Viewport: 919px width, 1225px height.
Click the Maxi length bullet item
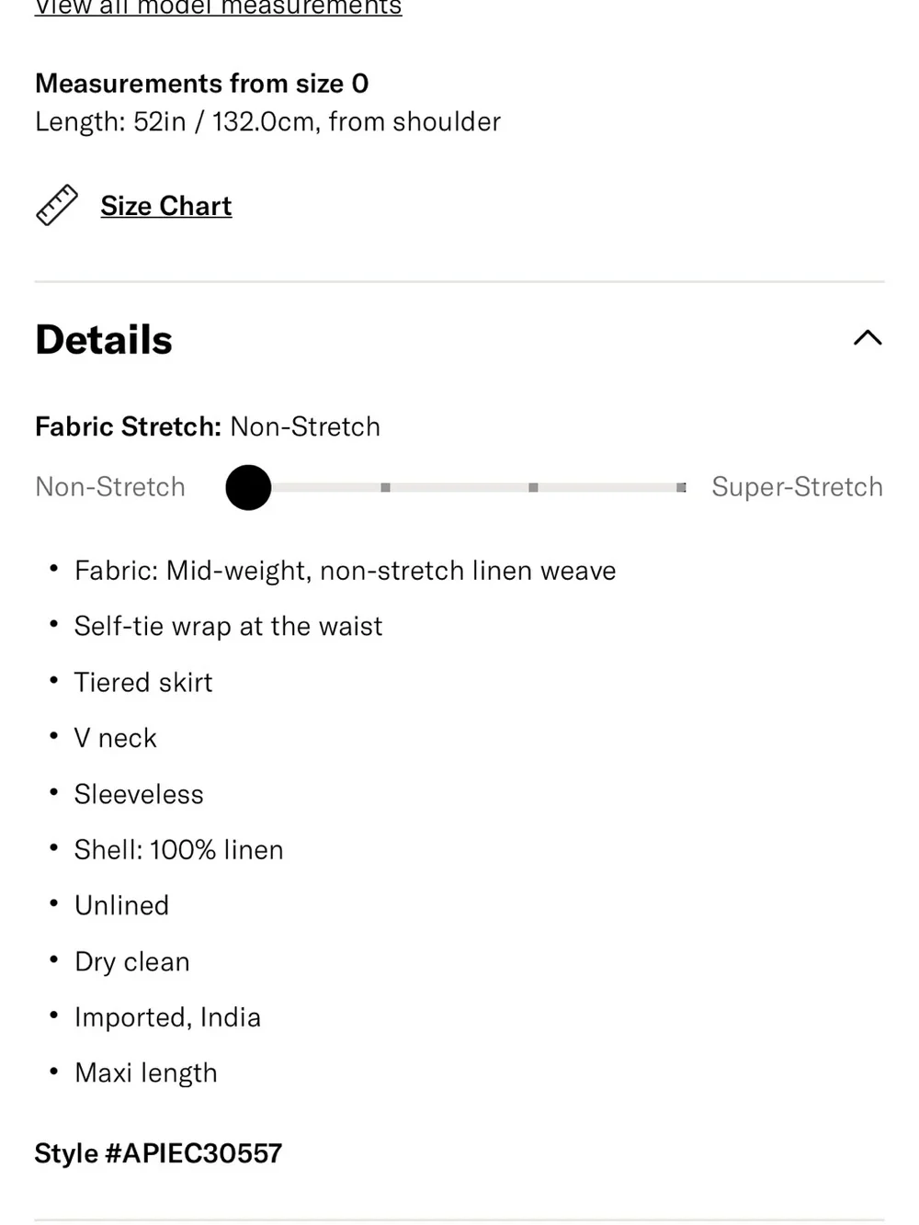(145, 1072)
